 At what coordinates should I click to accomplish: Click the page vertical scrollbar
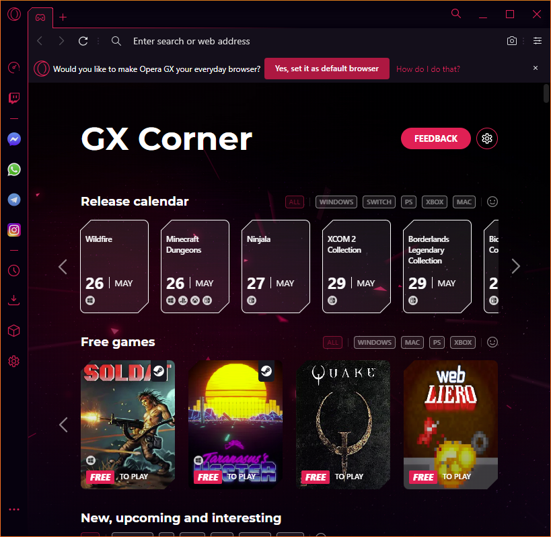point(546,93)
